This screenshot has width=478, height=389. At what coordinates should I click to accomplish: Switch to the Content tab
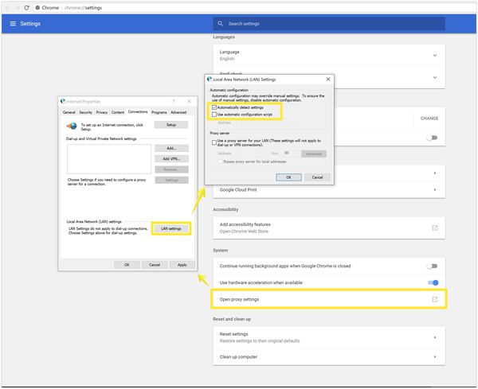[118, 112]
